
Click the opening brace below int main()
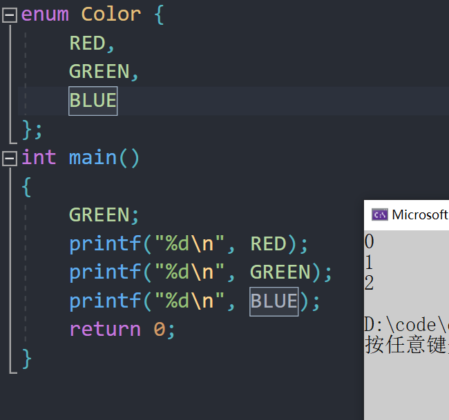tap(26, 187)
